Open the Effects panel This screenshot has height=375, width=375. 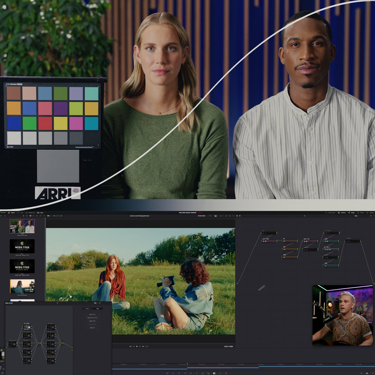pyautogui.click(x=360, y=213)
